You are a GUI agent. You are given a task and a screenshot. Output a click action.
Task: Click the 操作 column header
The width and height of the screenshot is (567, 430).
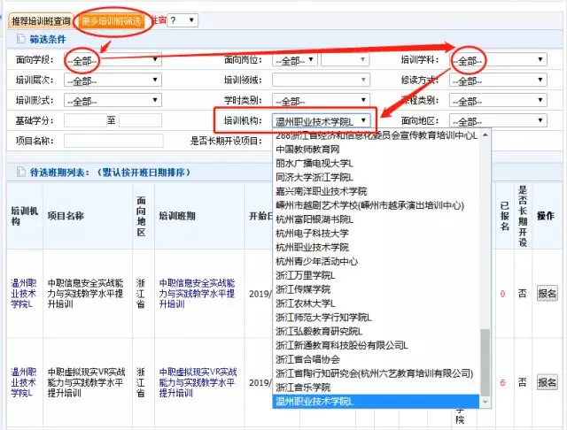click(x=546, y=216)
